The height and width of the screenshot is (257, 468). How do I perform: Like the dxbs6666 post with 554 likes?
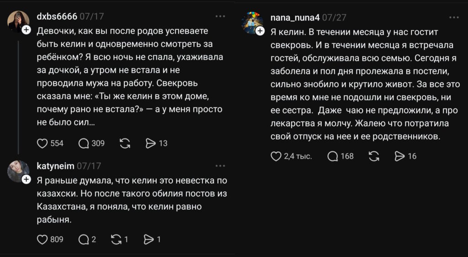(x=43, y=144)
